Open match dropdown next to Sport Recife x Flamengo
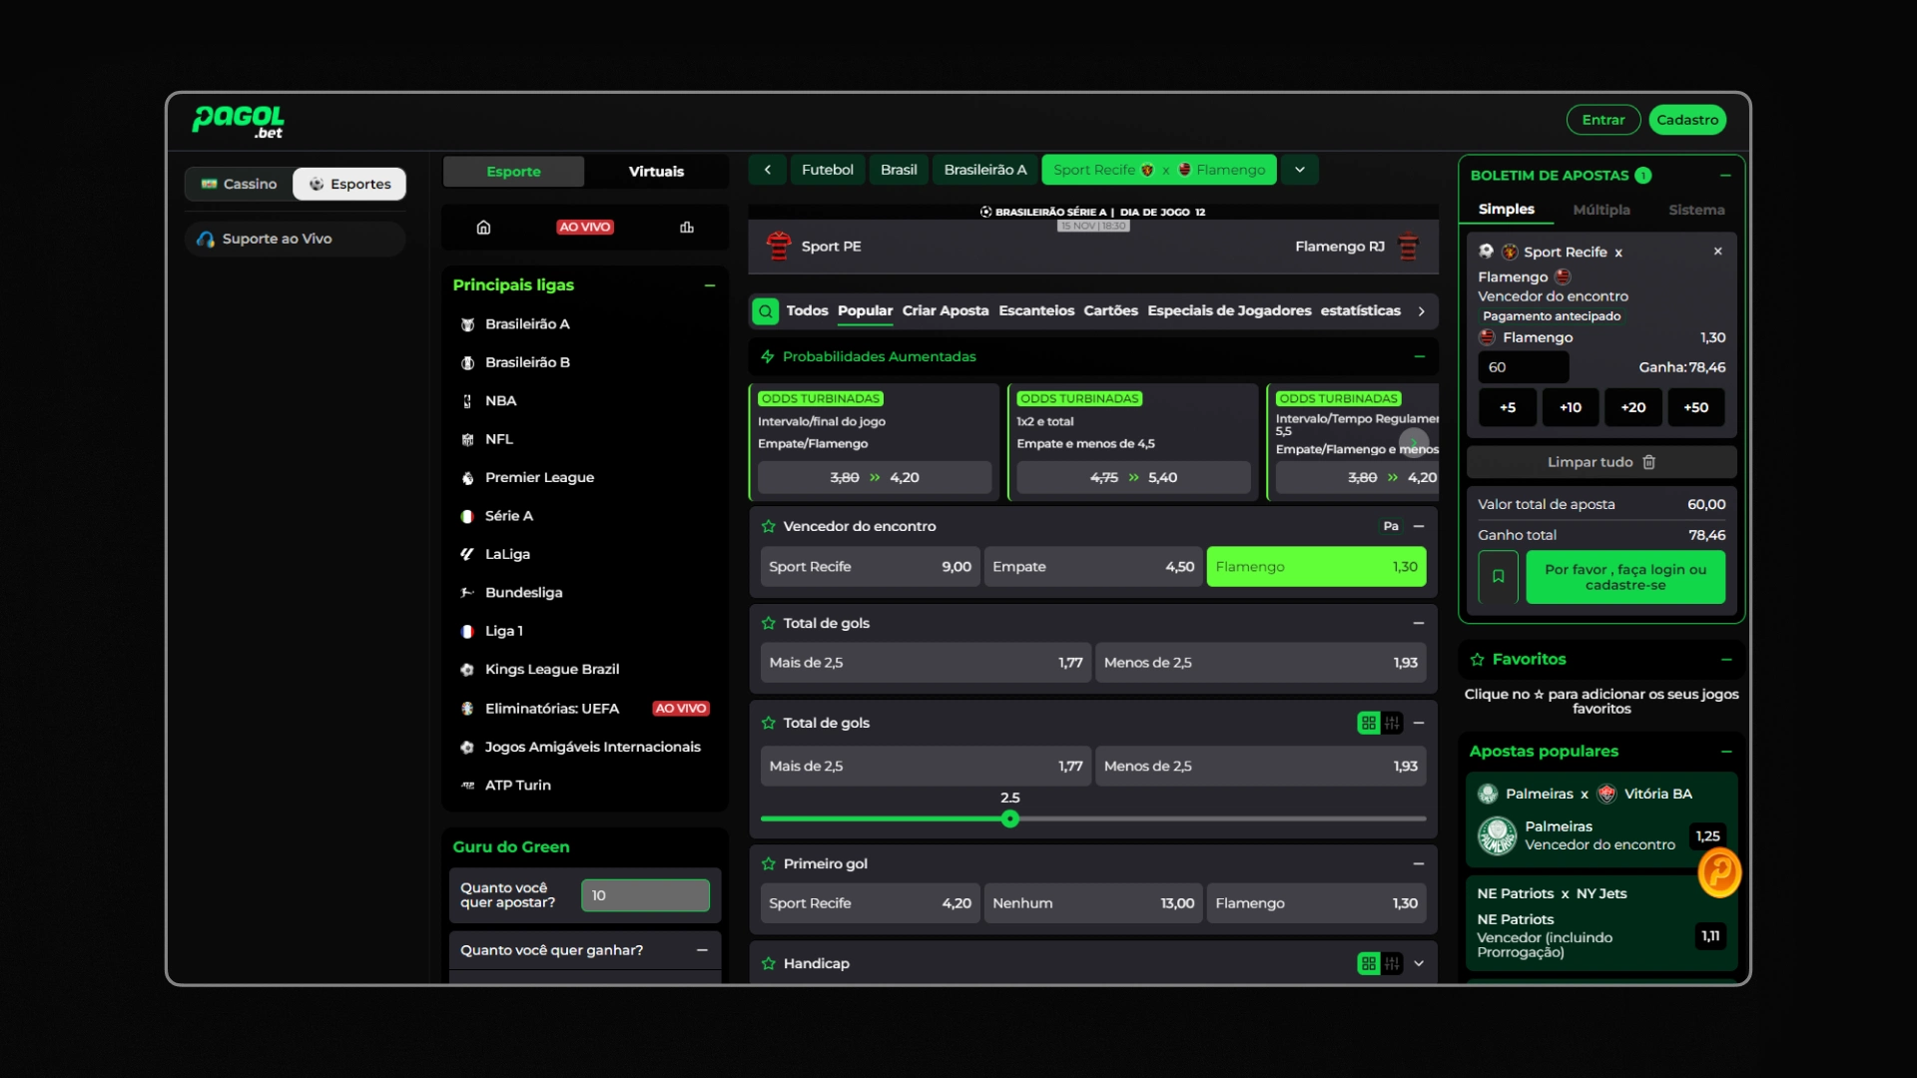This screenshot has width=1917, height=1078. pyautogui.click(x=1300, y=170)
